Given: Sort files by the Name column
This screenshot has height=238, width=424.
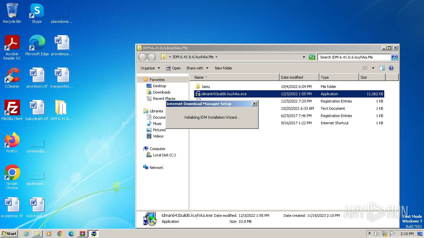Looking at the screenshot, I should click(x=235, y=77).
